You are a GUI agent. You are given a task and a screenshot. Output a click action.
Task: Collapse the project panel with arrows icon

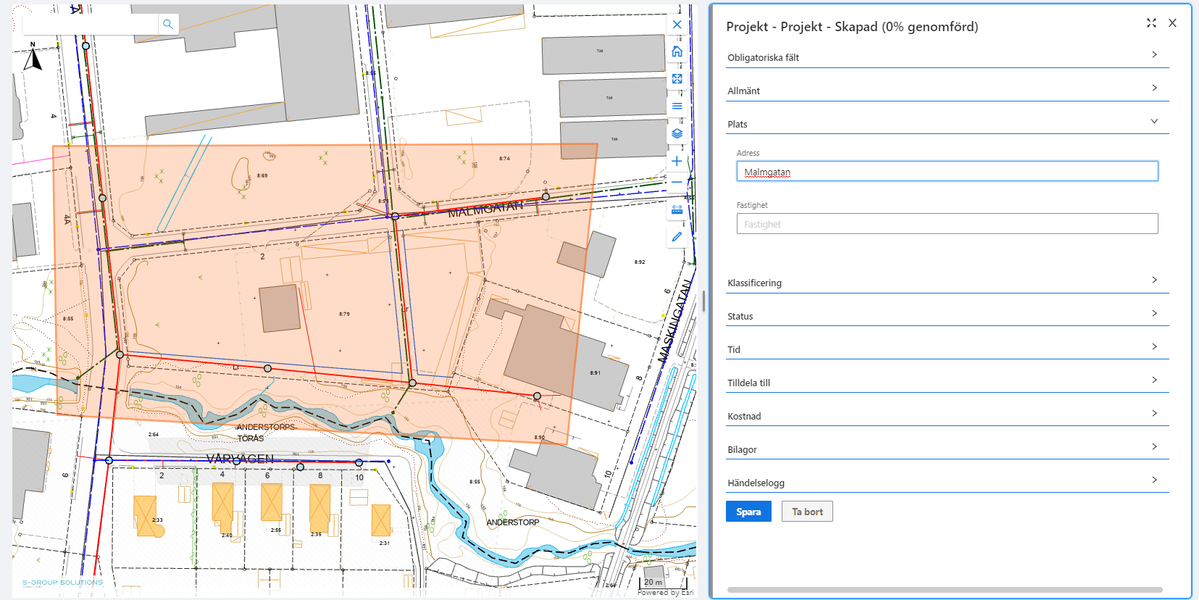pyautogui.click(x=1151, y=23)
